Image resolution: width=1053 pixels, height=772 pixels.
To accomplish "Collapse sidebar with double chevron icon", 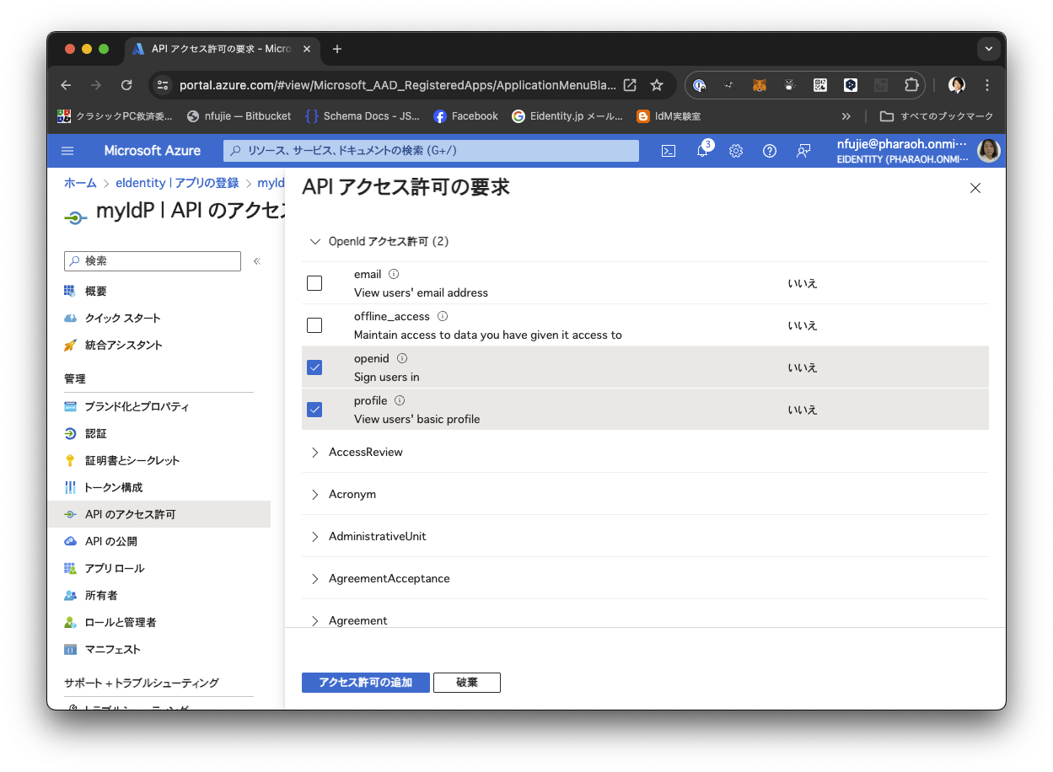I will (257, 261).
